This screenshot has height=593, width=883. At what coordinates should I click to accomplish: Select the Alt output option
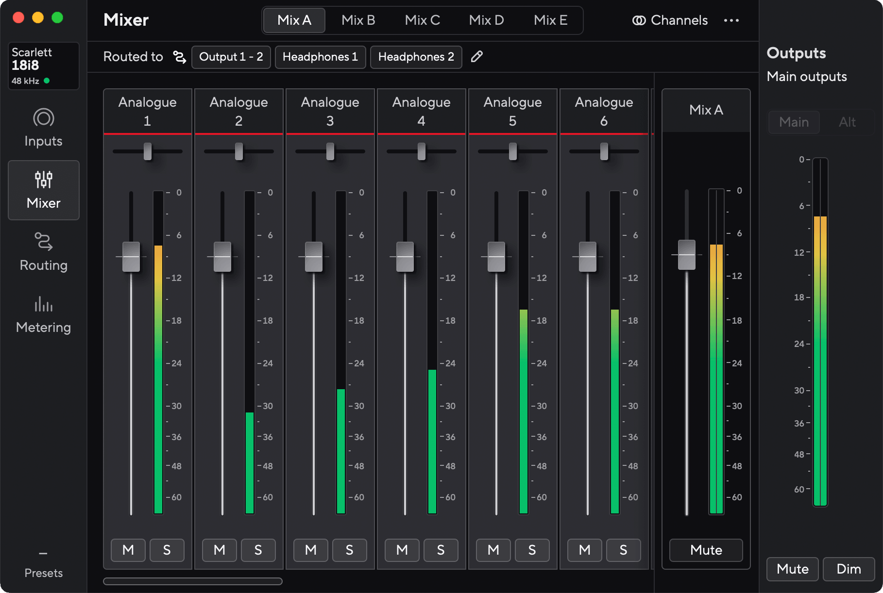click(x=848, y=122)
